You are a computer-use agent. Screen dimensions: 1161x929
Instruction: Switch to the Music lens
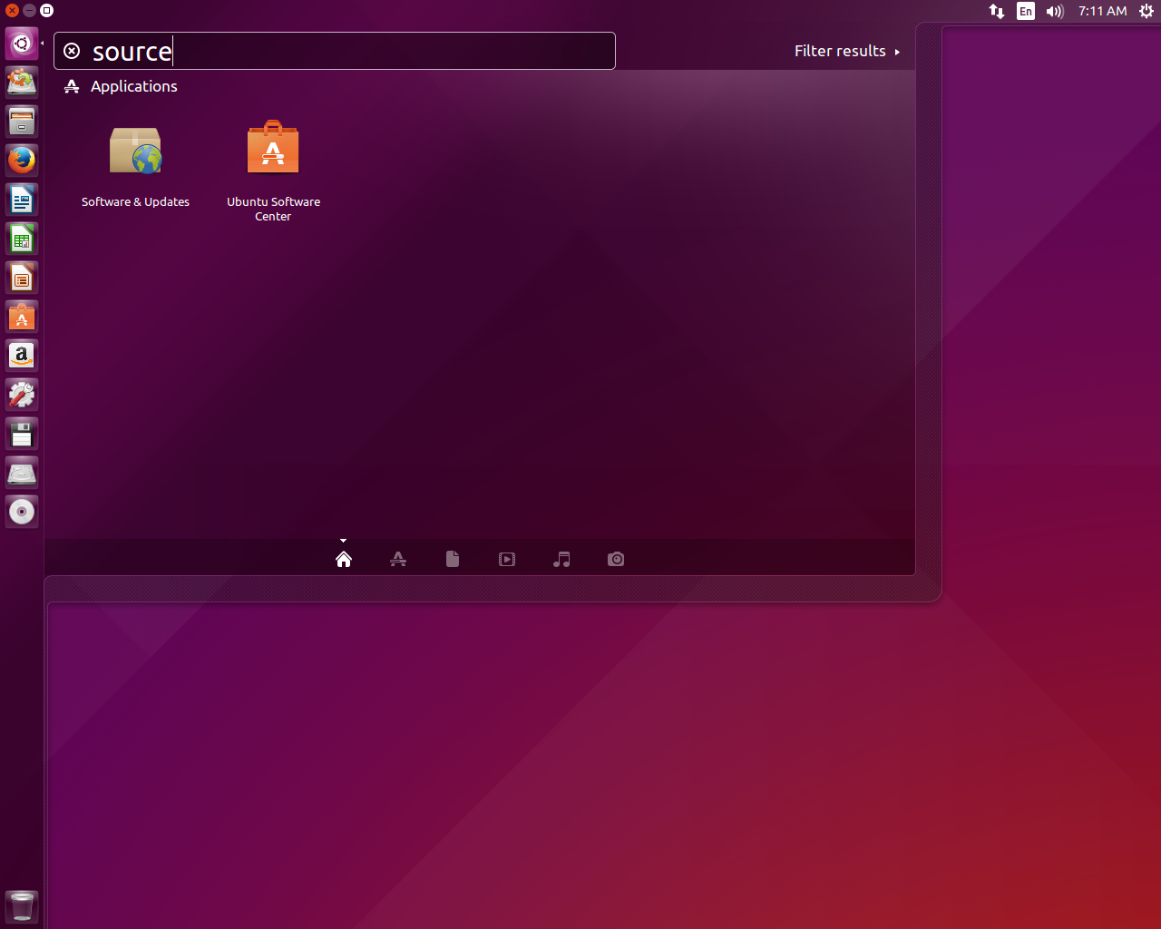click(x=561, y=559)
